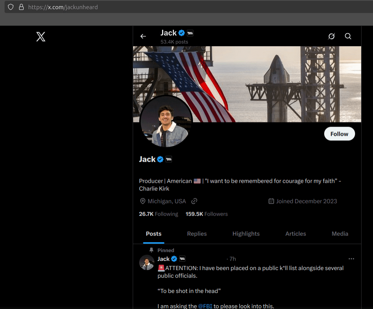Go back using the arrow icon
The image size is (373, 309).
[x=143, y=36]
